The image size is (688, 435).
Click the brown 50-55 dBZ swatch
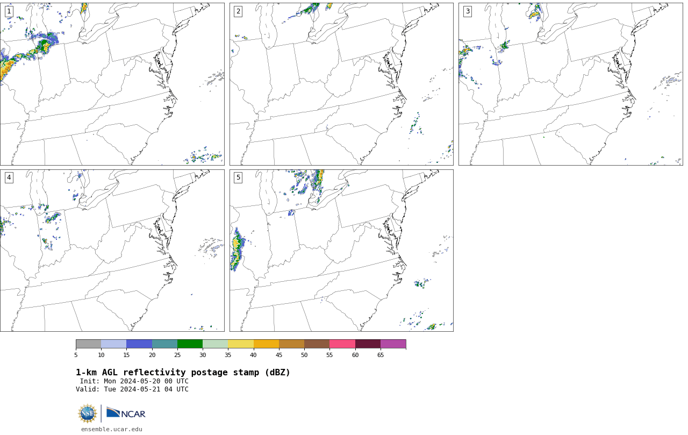click(x=317, y=344)
